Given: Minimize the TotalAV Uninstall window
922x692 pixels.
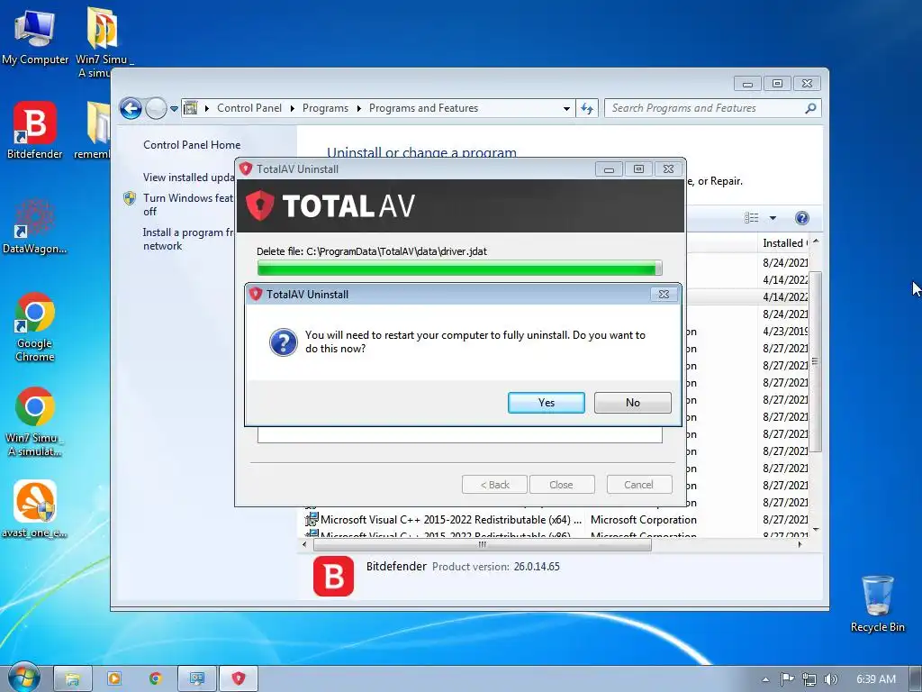Looking at the screenshot, I should (x=610, y=169).
